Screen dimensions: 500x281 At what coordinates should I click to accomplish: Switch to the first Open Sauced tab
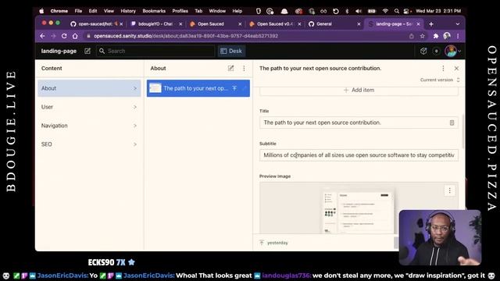pos(211,24)
